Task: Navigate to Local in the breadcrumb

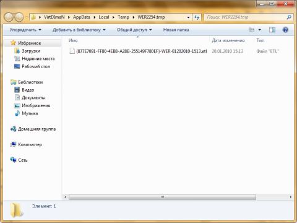Action: (104, 17)
